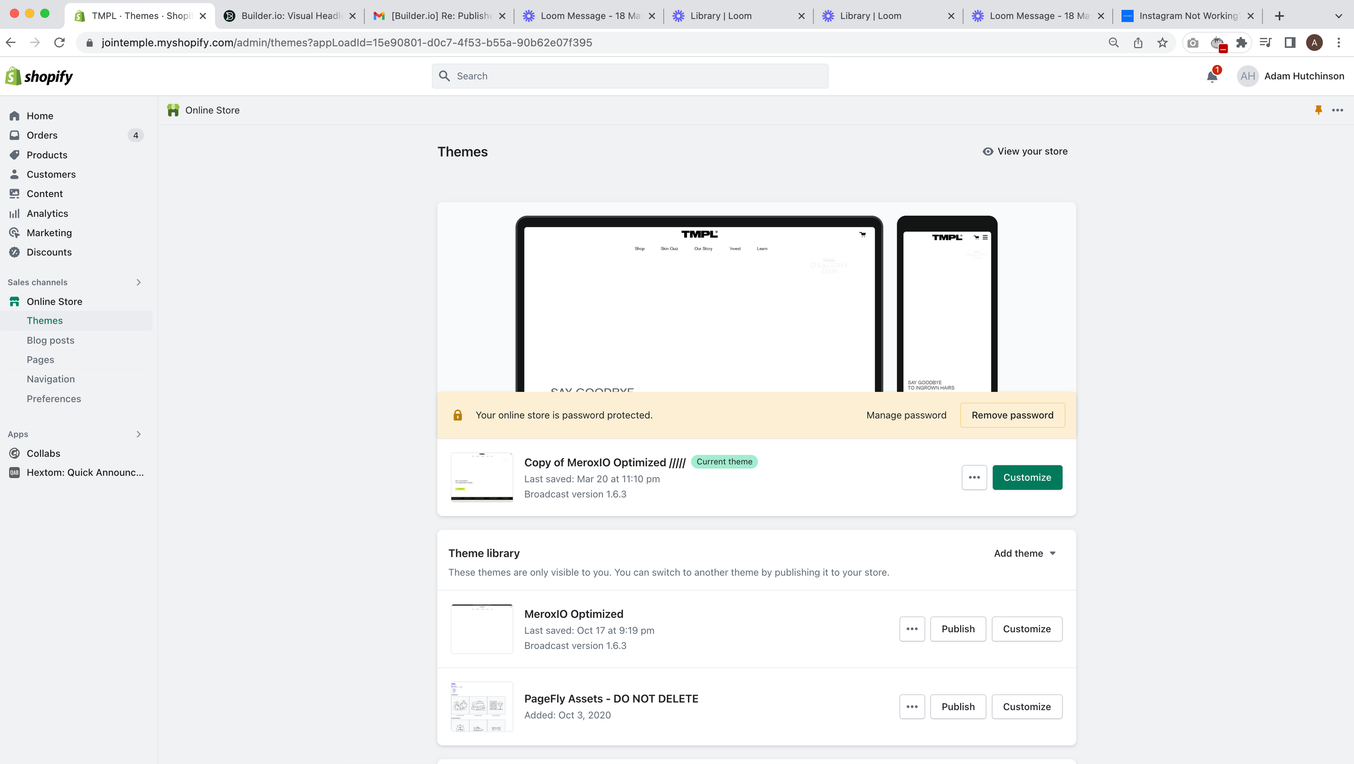Click View your store link
This screenshot has height=764, width=1354.
1025,152
